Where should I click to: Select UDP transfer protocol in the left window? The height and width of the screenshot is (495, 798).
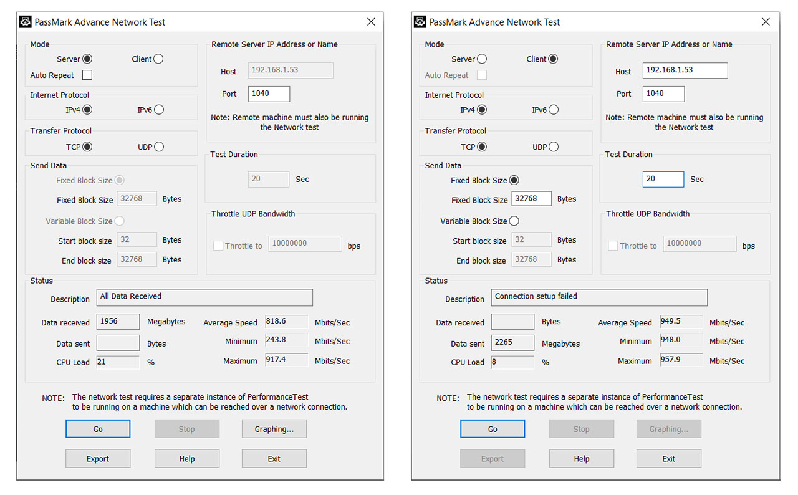(159, 147)
